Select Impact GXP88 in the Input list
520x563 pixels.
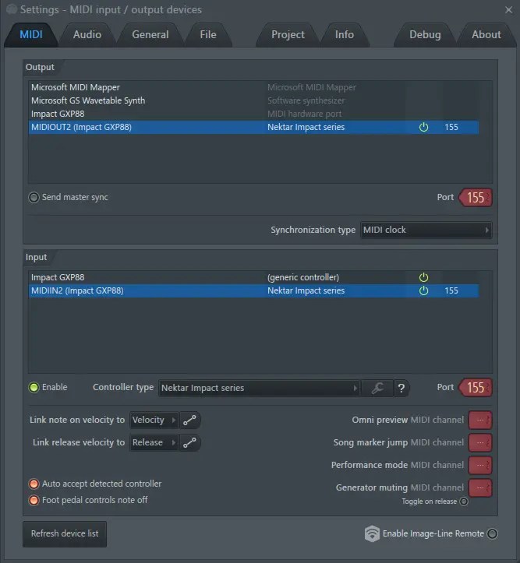(253, 277)
